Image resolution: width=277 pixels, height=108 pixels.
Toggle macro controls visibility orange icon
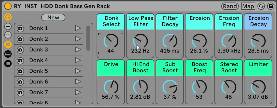click(8, 17)
